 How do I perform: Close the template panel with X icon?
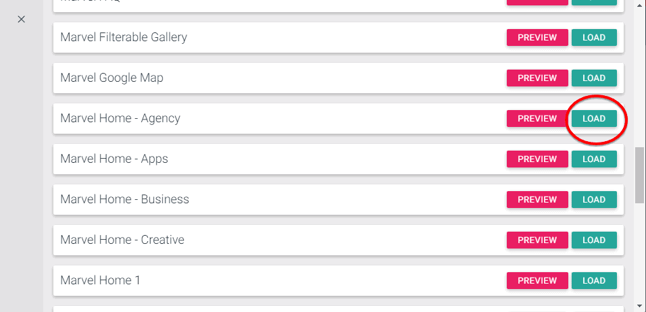click(21, 19)
